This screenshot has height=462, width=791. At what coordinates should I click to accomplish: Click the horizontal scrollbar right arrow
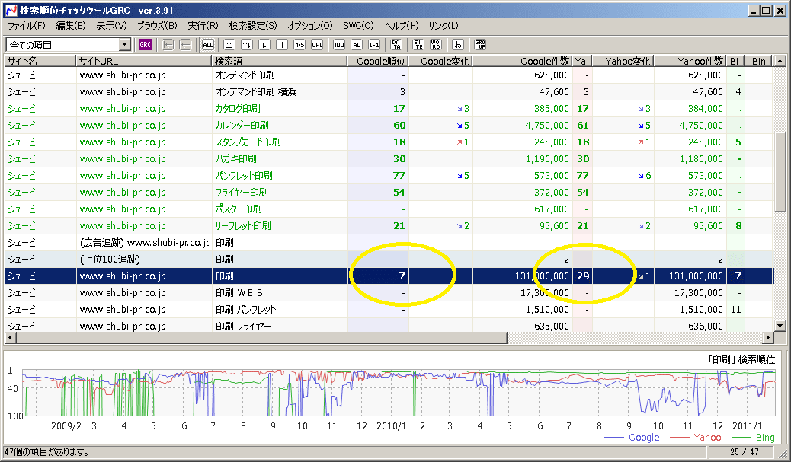tap(767, 338)
